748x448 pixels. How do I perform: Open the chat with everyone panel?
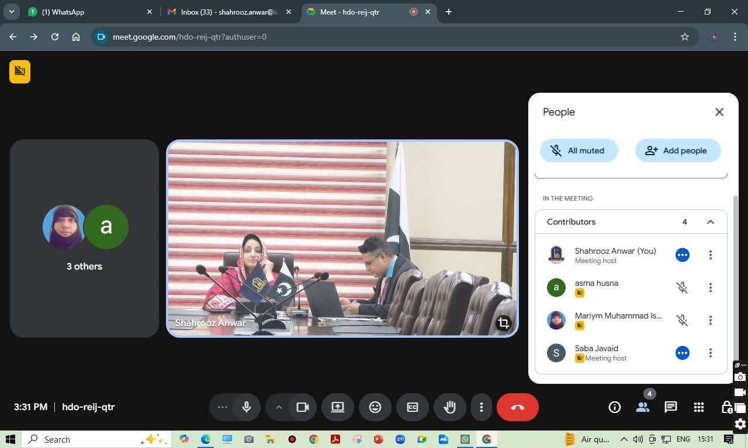click(670, 407)
